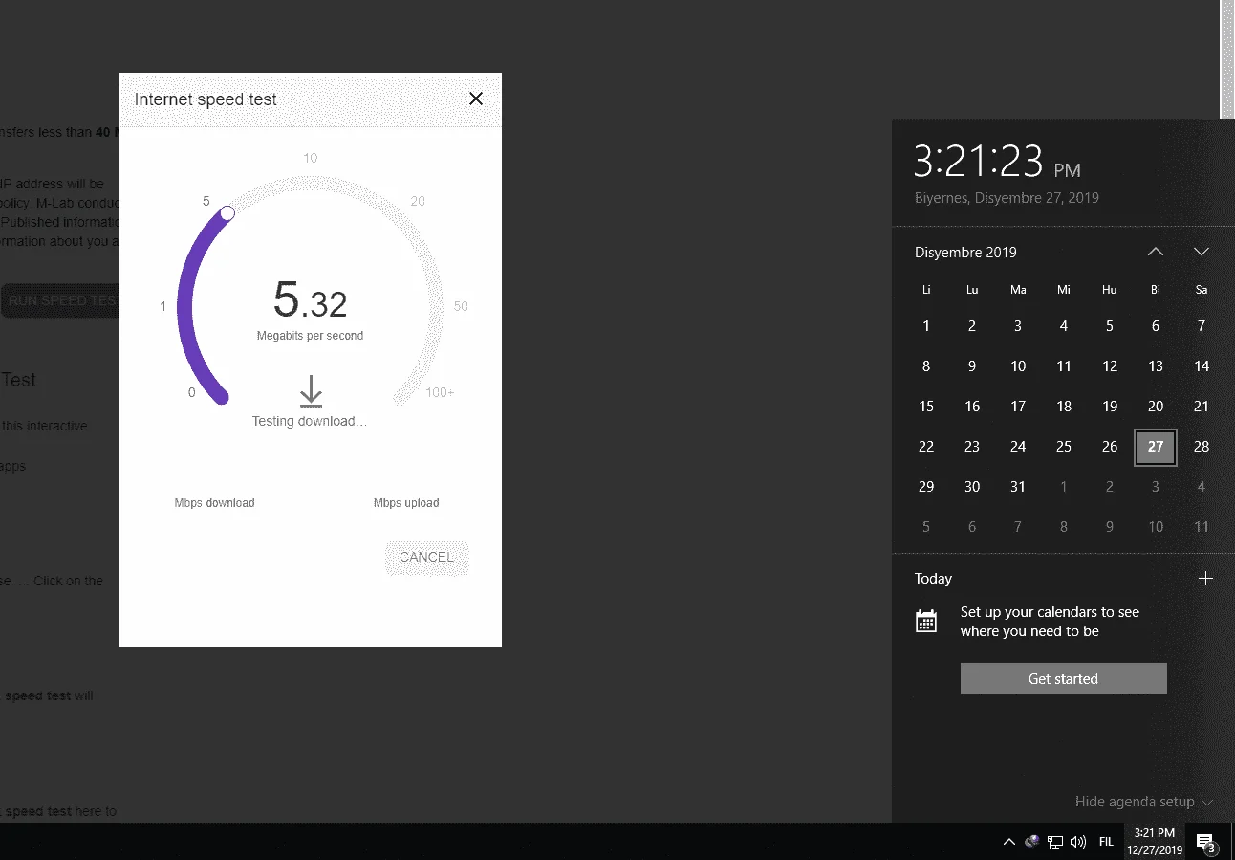The width and height of the screenshot is (1235, 860).
Task: Select December 25 in calendar
Action: click(1064, 447)
